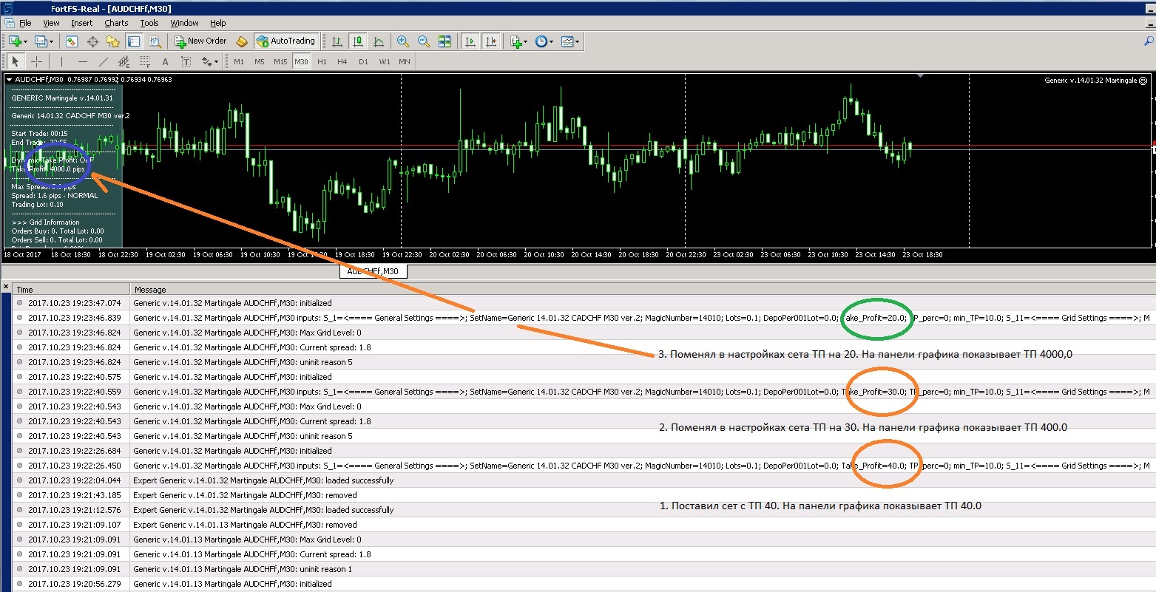Switch timeframe to H4
Image resolution: width=1156 pixels, height=592 pixels.
342,61
